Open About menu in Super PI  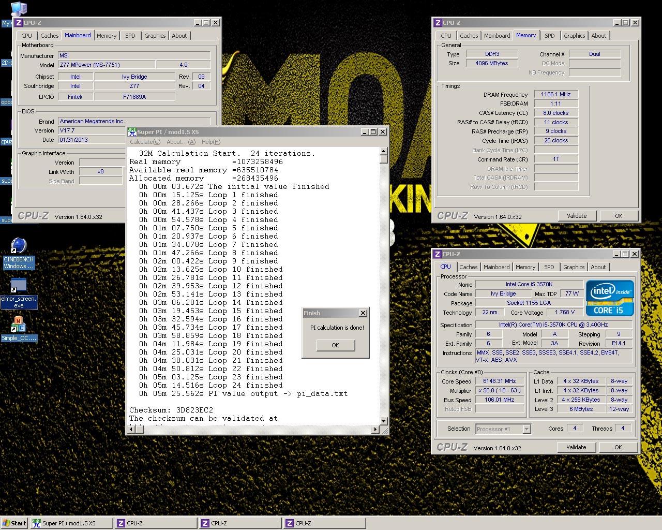tap(181, 142)
